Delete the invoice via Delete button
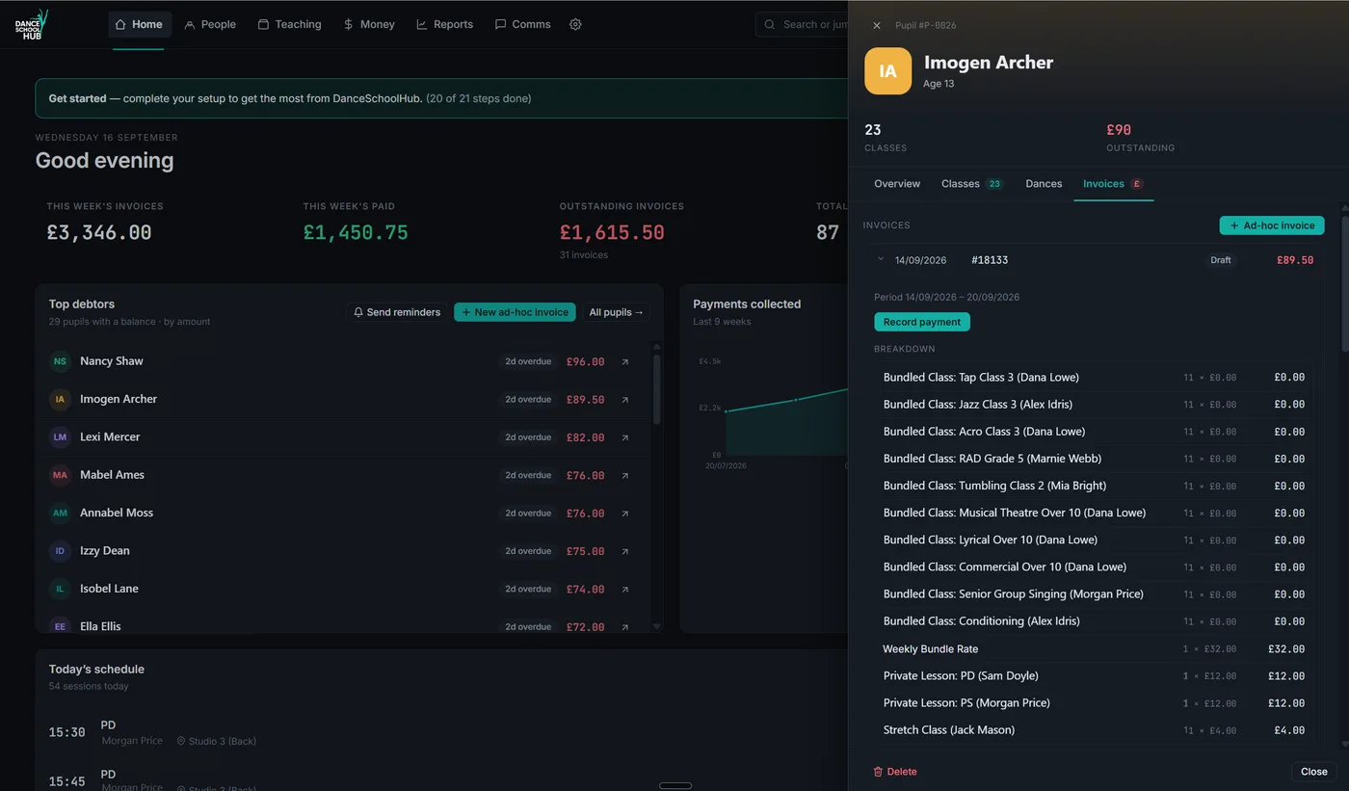The height and width of the screenshot is (791, 1349). click(x=894, y=772)
